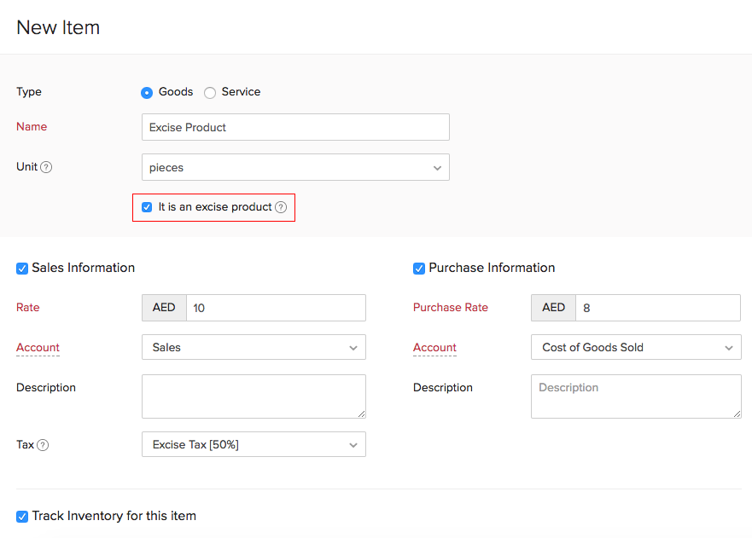
Task: Click the Account label under Sales Information
Action: click(x=38, y=347)
